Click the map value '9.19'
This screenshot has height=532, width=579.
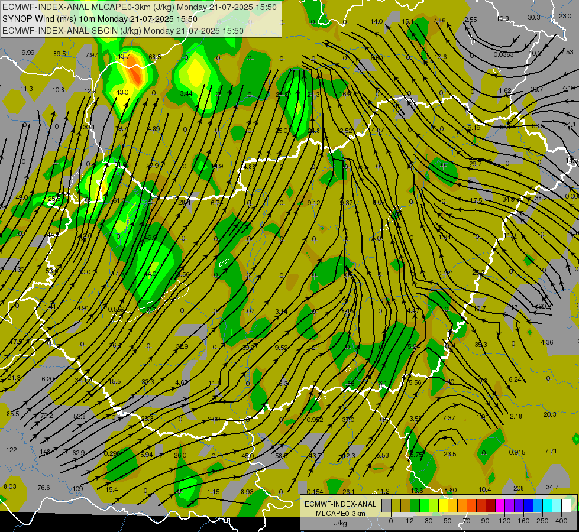[x=474, y=128]
